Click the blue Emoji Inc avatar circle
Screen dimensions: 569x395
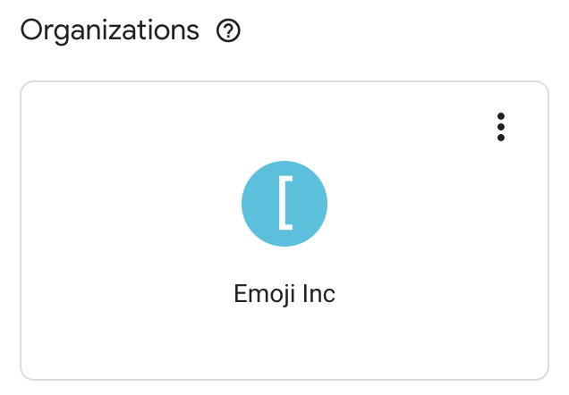(284, 204)
